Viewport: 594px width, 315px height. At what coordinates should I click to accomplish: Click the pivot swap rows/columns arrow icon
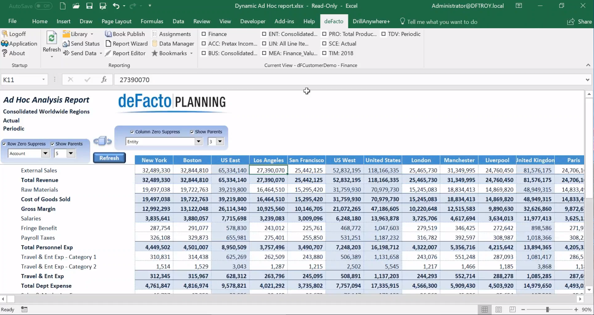click(x=102, y=141)
